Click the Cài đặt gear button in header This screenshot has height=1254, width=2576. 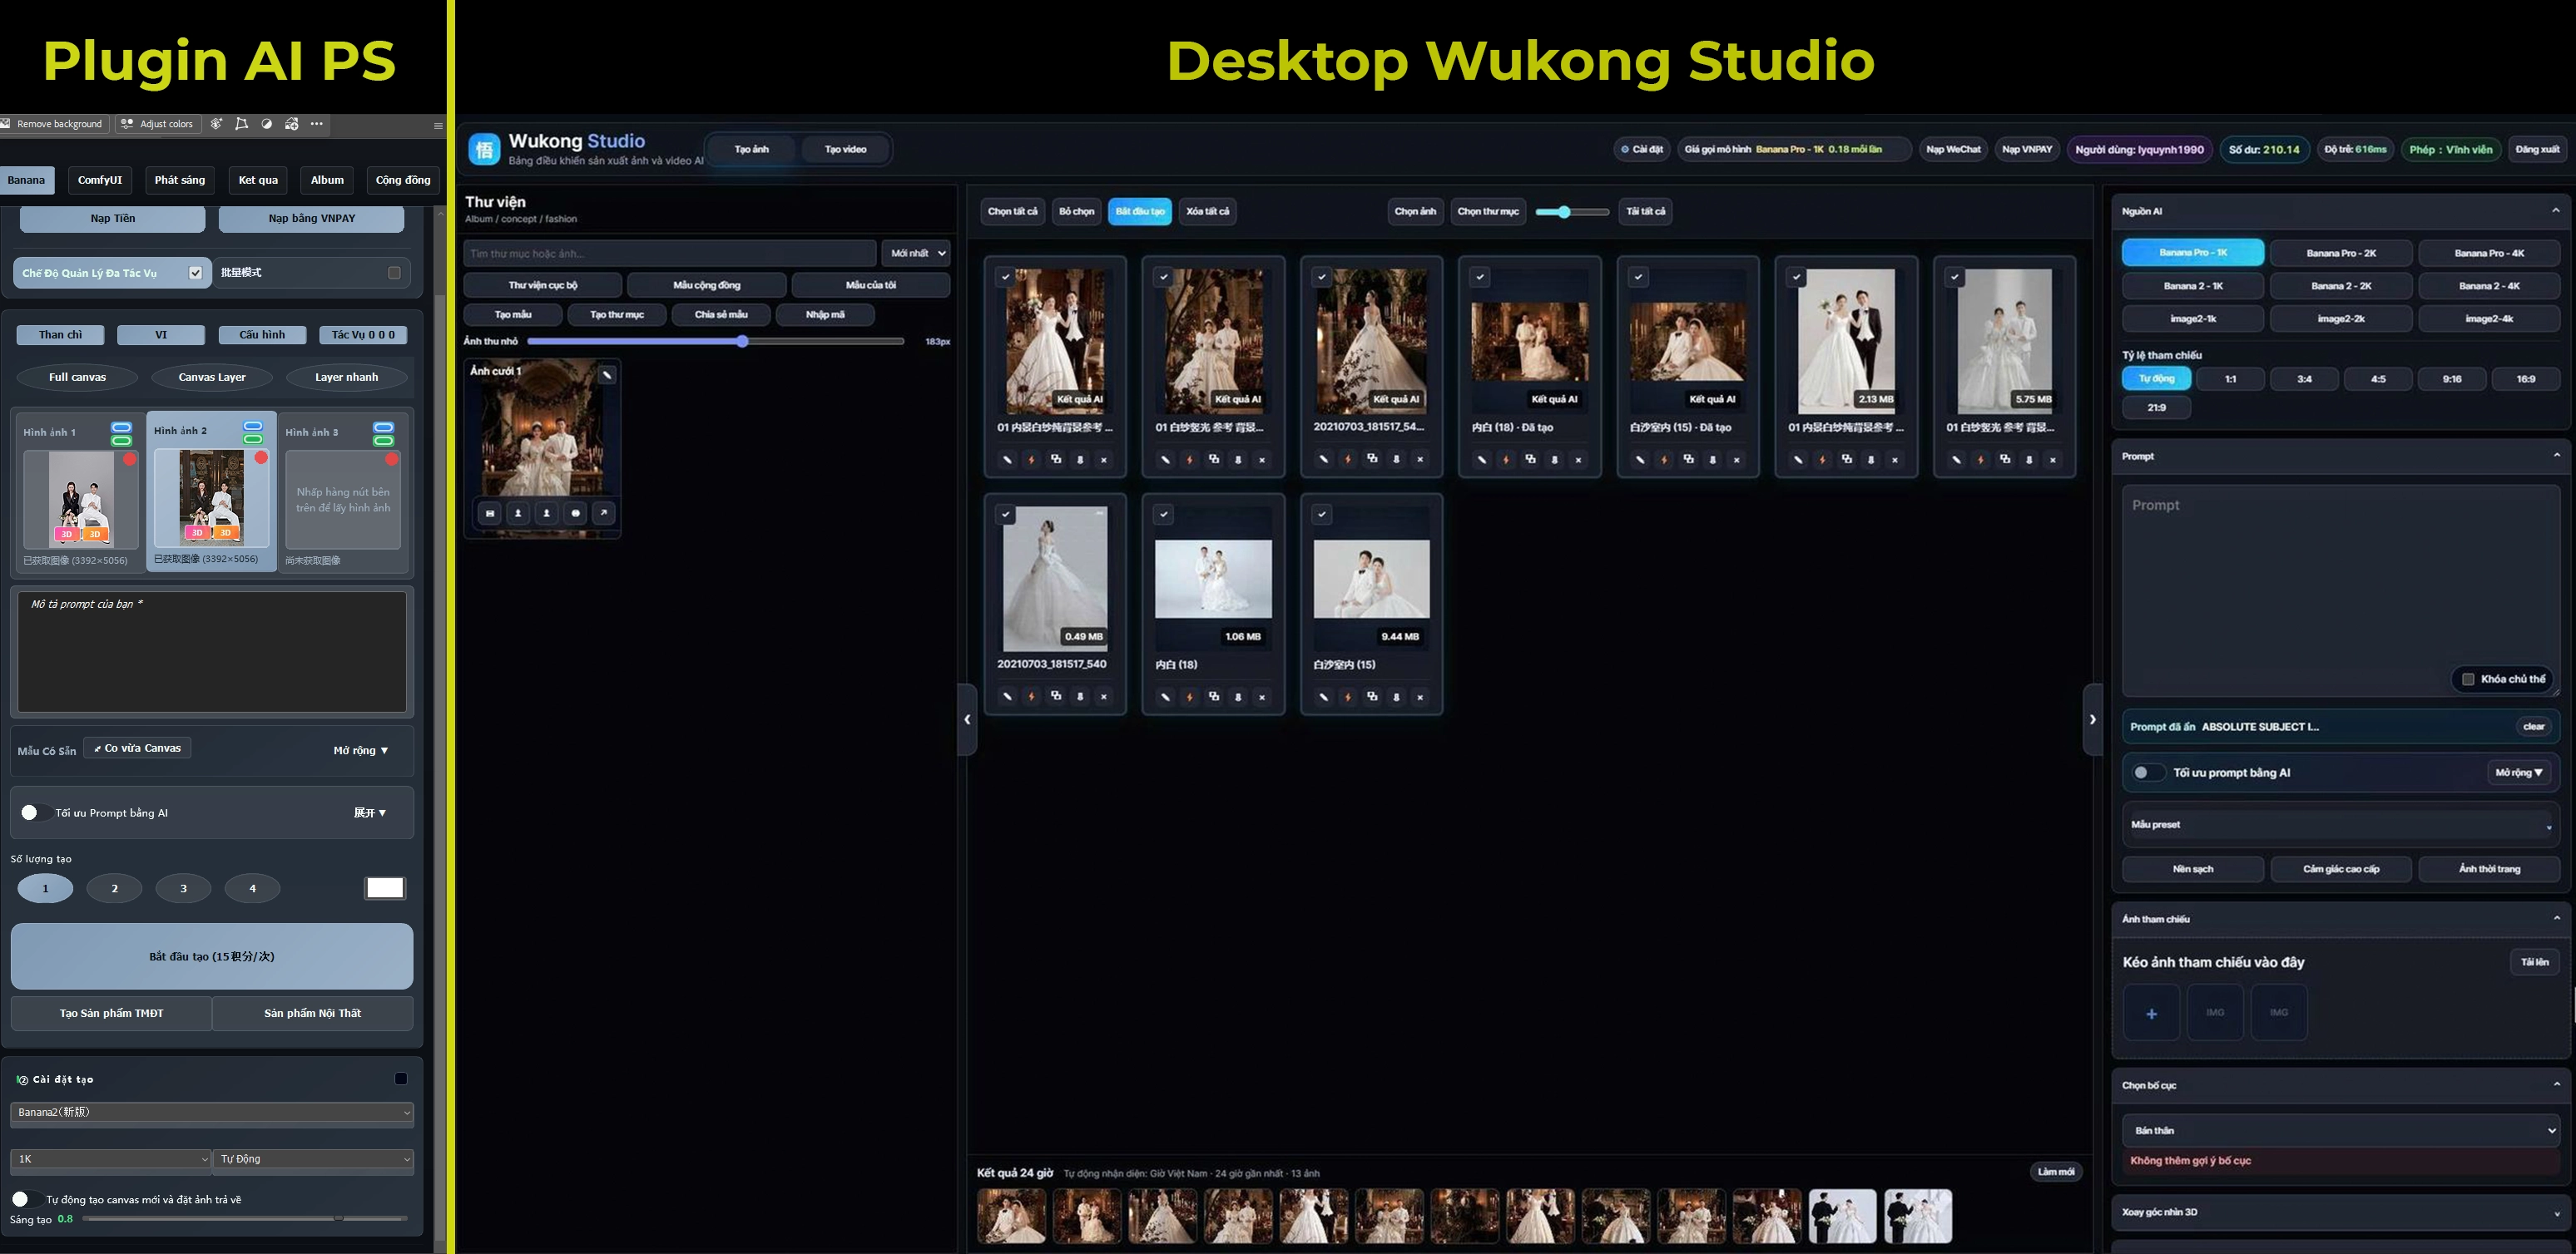pyautogui.click(x=1642, y=150)
